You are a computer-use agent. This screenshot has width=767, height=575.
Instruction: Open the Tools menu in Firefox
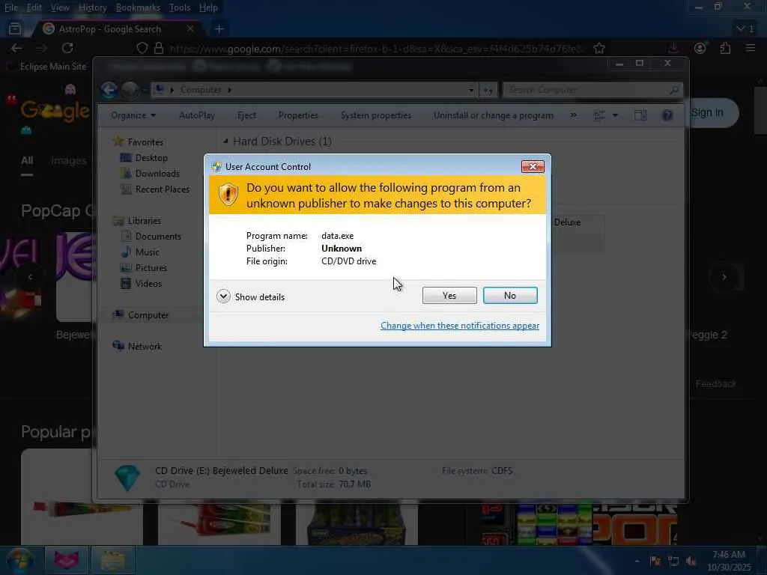[x=180, y=7]
